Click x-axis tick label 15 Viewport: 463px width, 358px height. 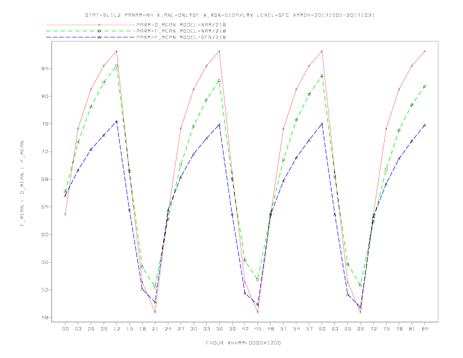pyautogui.click(x=129, y=329)
